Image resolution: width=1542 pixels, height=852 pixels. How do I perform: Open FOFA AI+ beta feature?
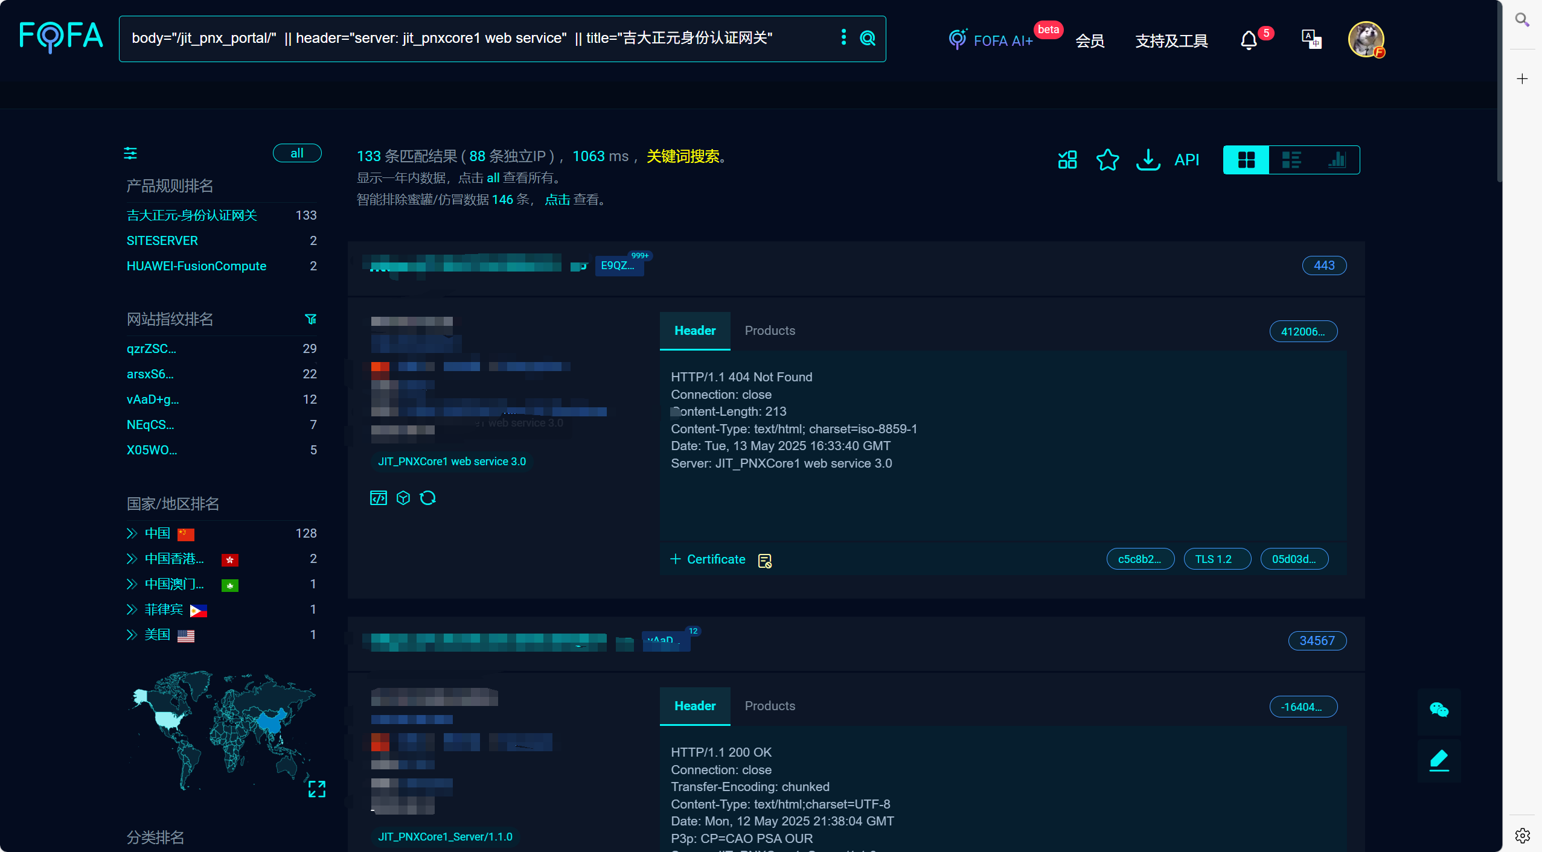tap(991, 40)
